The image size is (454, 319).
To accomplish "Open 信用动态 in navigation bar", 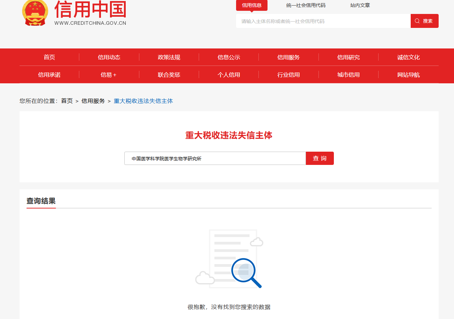I will coord(109,57).
